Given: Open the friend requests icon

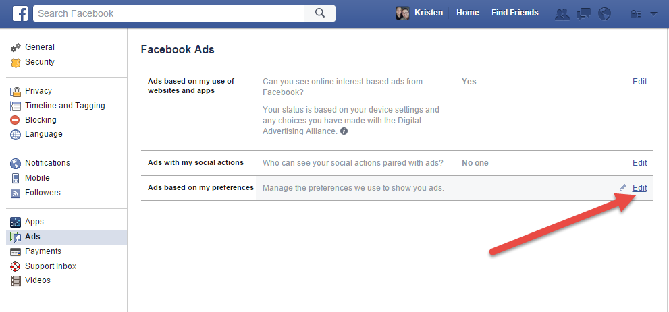Looking at the screenshot, I should tap(561, 13).
